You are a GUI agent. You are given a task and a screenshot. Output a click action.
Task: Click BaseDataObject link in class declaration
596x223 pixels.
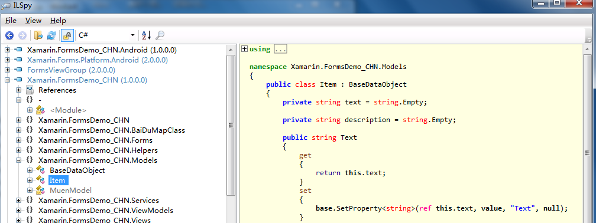click(x=377, y=84)
